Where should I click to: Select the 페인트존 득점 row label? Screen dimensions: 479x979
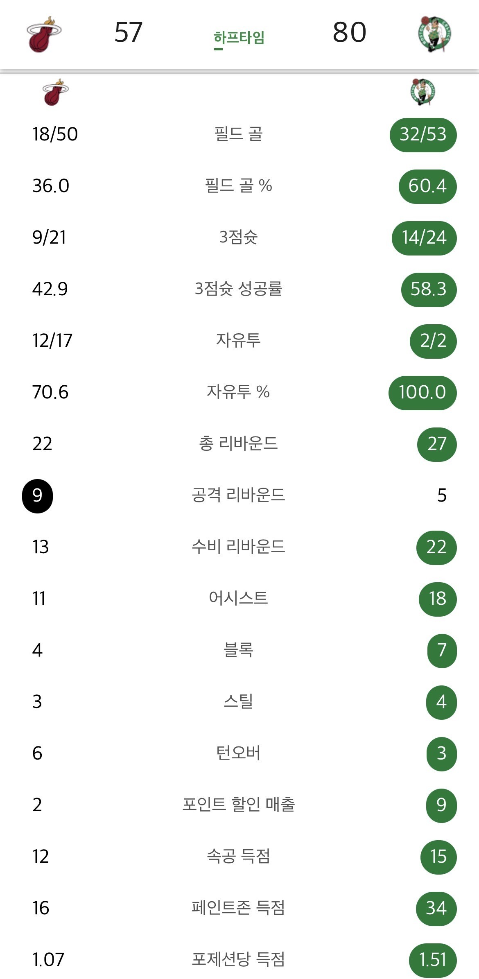point(238,908)
